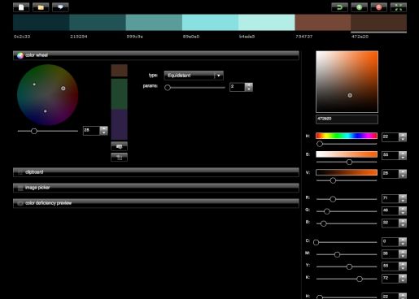This screenshot has width=419, height=299.
Task: Click the black K slider handle
Action: tap(360, 279)
